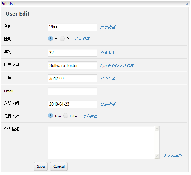Click the empty Email input field

[x=72, y=91]
